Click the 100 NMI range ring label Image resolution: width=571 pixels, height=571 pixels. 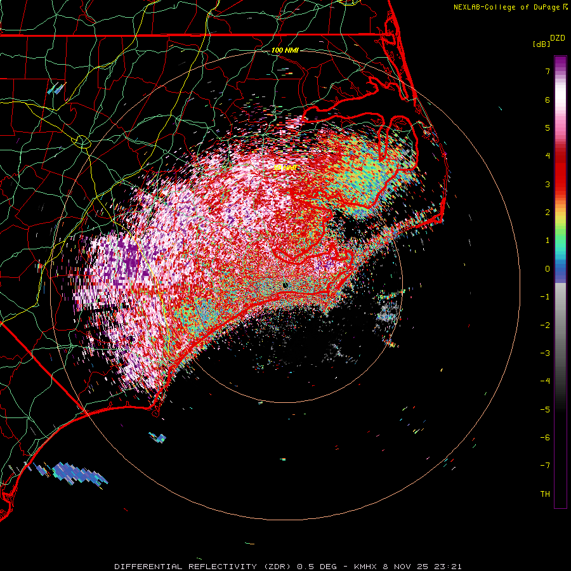pyautogui.click(x=285, y=50)
